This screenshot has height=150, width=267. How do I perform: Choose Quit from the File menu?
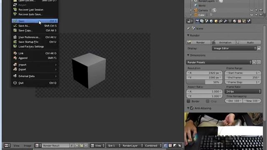coord(35,83)
